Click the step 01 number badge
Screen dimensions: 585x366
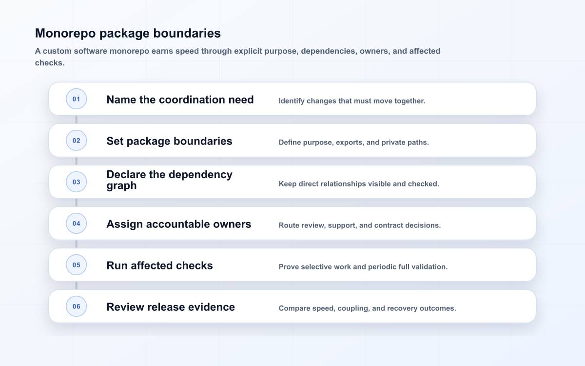[x=77, y=99]
